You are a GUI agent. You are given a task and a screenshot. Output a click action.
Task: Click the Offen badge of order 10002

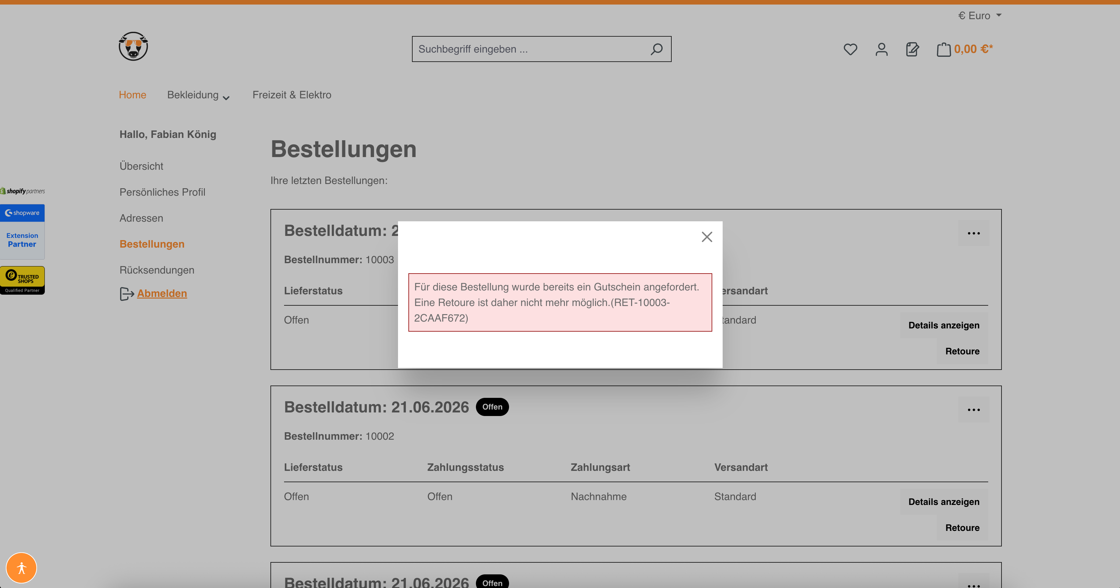[492, 407]
